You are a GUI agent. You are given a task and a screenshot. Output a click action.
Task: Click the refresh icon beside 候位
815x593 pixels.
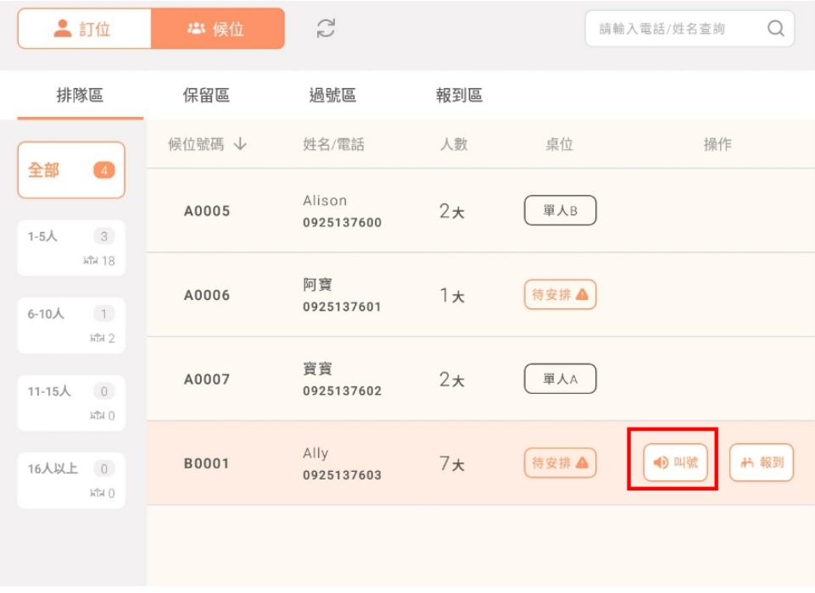(x=326, y=28)
